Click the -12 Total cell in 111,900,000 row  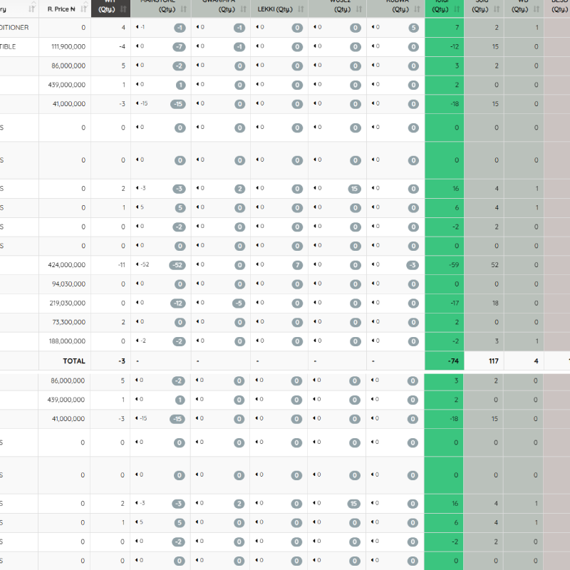coord(444,46)
